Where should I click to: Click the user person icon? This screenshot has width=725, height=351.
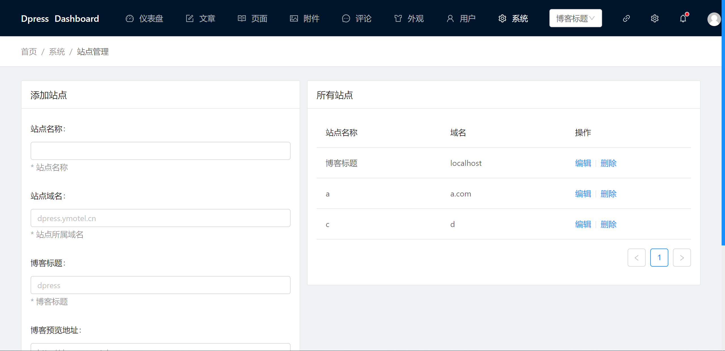(450, 18)
